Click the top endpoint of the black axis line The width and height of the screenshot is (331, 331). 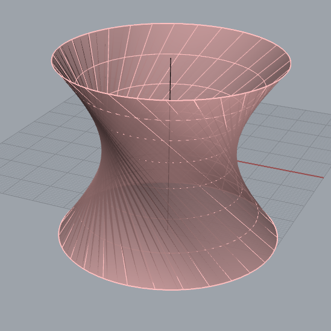click(x=171, y=58)
